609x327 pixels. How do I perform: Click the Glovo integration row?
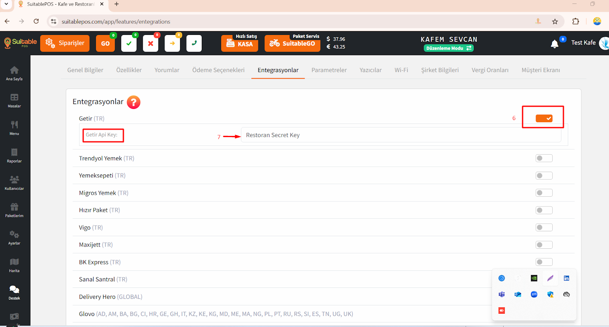[324, 314]
